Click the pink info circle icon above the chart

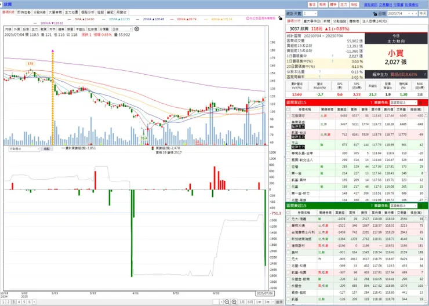click(248, 19)
